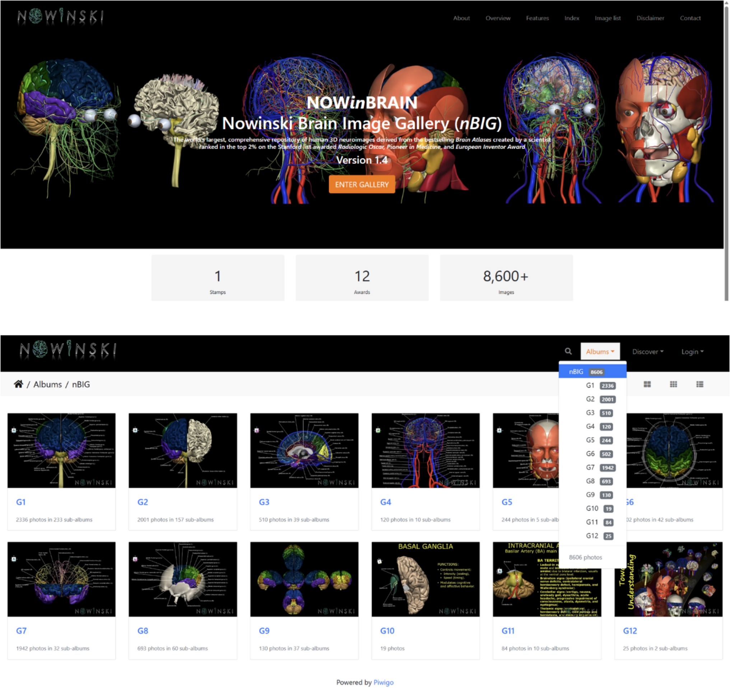Click the search magnifier icon

click(x=568, y=351)
